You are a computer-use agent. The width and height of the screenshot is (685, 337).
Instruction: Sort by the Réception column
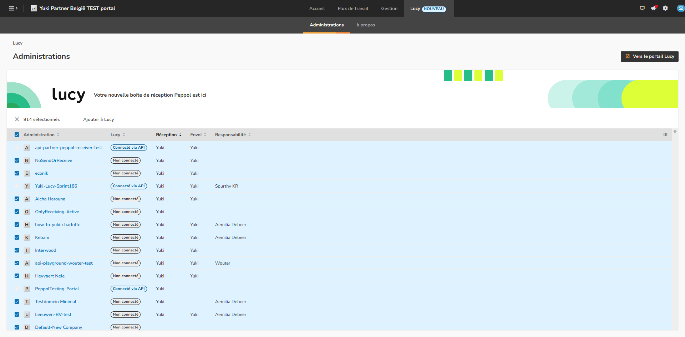[169, 135]
